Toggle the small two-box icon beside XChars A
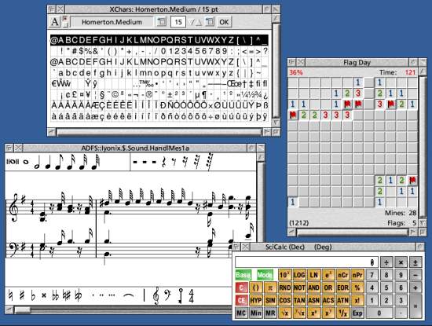Image resolution: width=432 pixels, height=326 pixels. pyautogui.click(x=65, y=22)
